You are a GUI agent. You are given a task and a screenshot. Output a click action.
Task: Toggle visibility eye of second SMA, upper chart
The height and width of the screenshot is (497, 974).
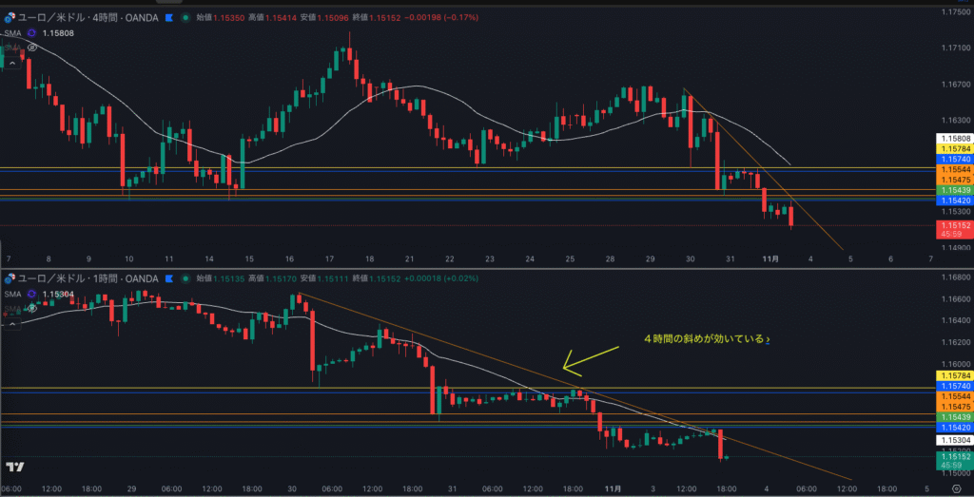coord(32,47)
